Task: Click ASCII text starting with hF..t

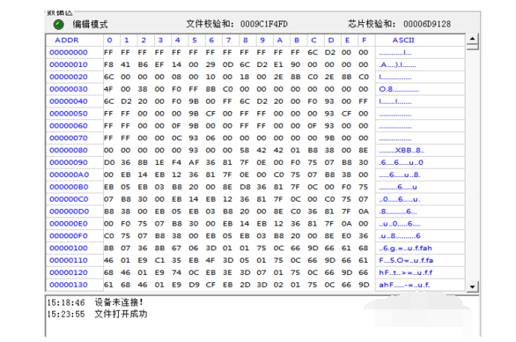Action: pos(406,272)
